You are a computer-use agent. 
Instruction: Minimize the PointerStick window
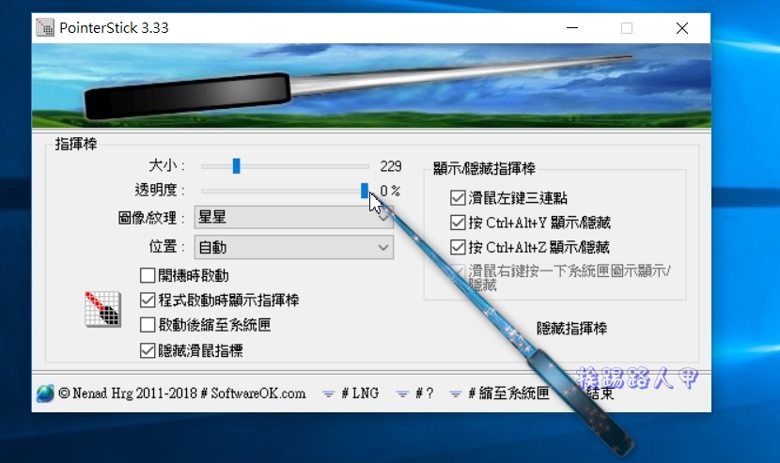click(572, 28)
